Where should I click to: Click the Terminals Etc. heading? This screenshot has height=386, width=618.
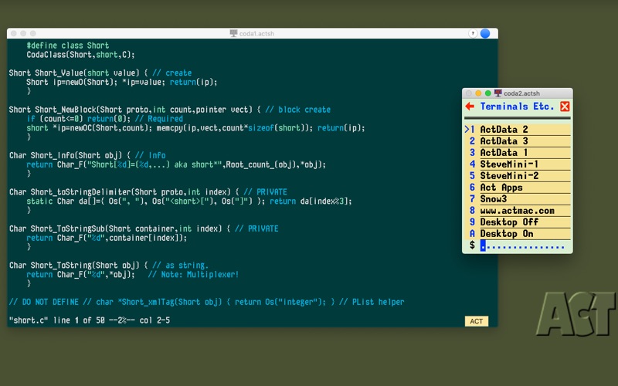[x=517, y=107]
